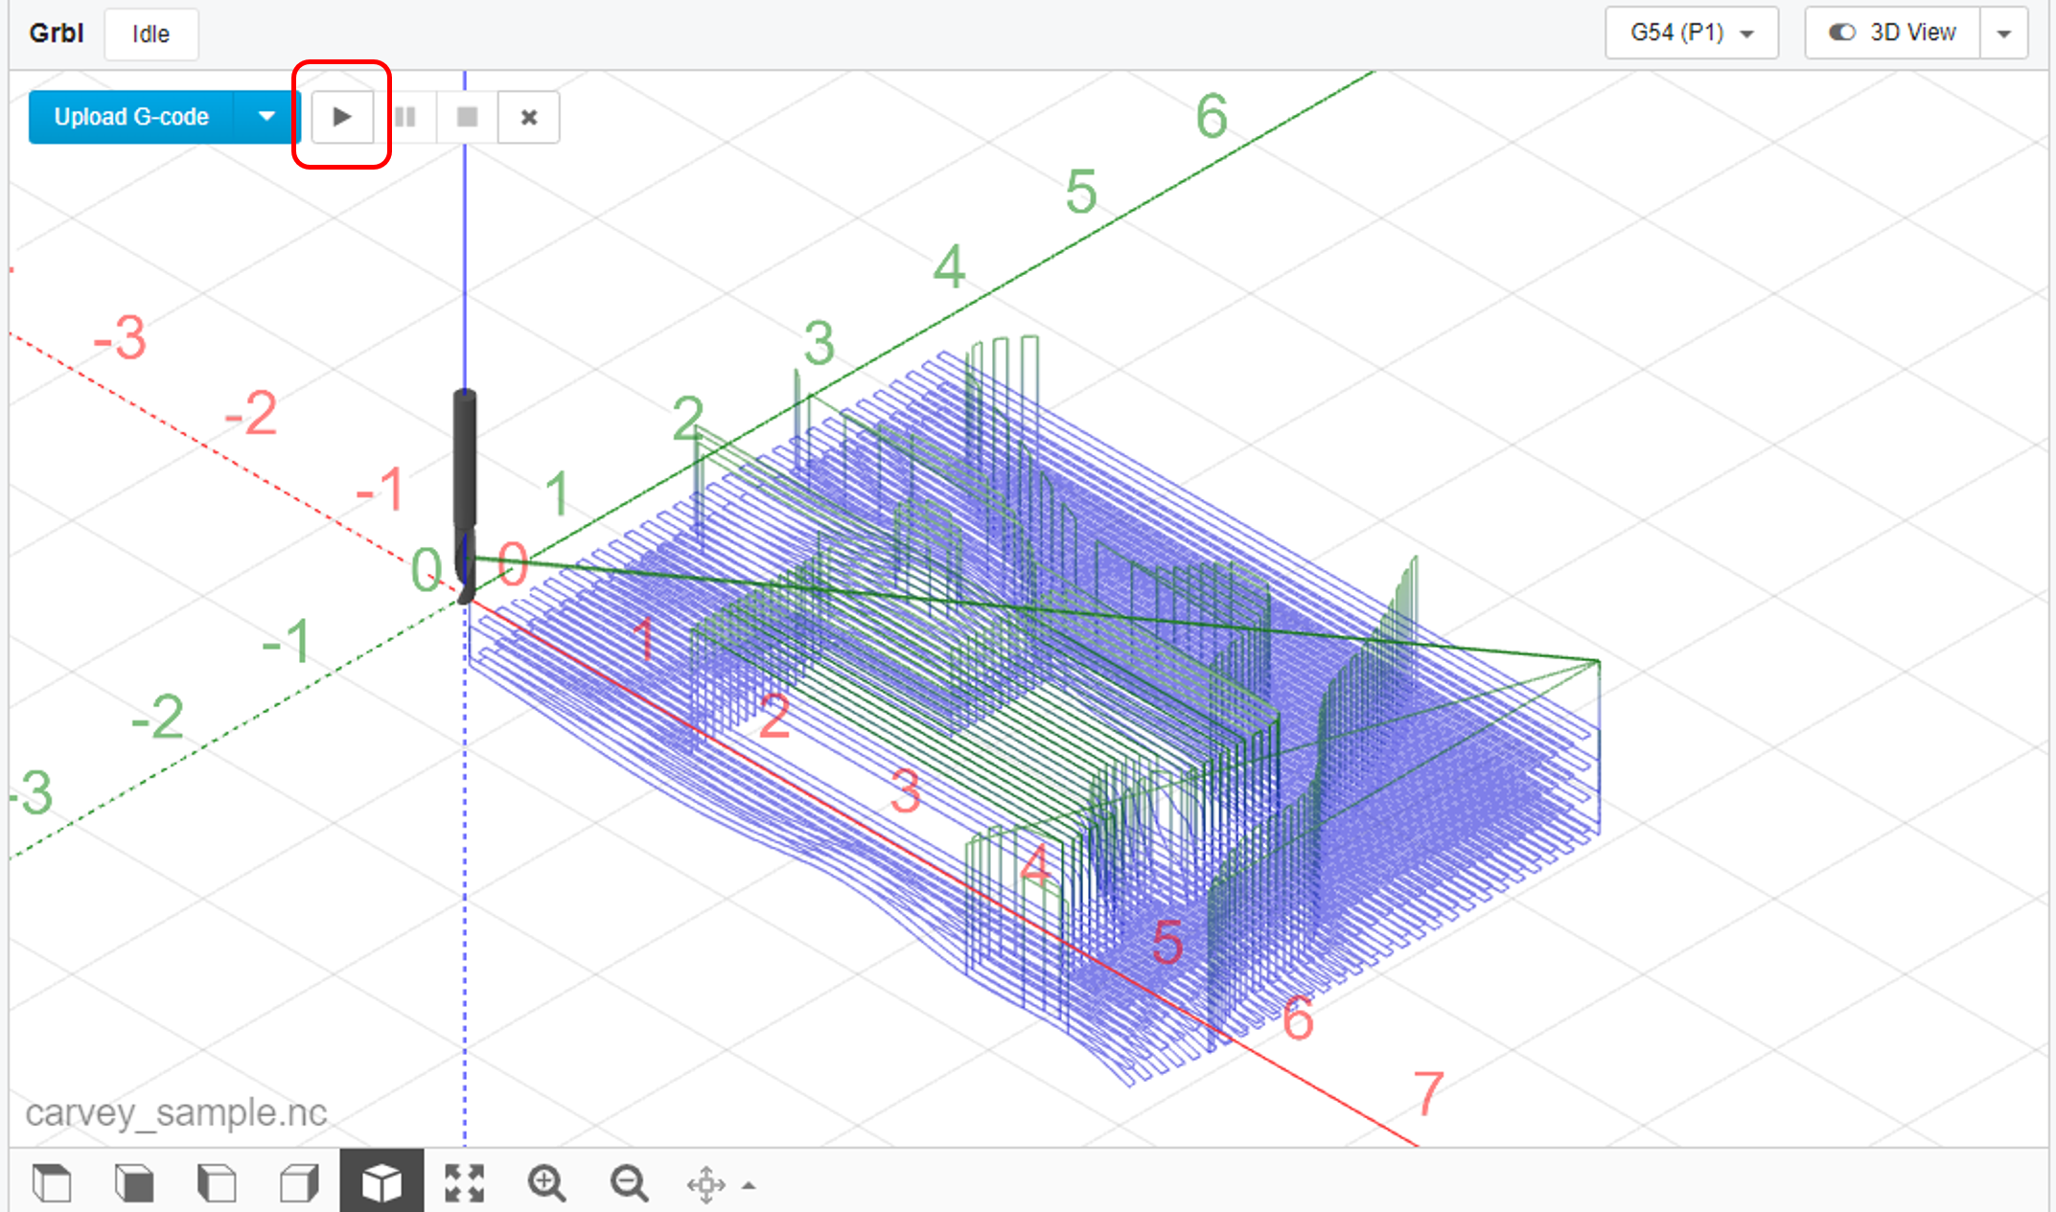
Task: Stop the G-code job
Action: coord(467,117)
